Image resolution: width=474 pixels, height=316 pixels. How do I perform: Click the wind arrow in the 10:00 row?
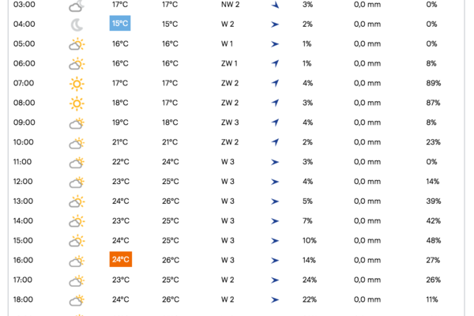click(275, 142)
